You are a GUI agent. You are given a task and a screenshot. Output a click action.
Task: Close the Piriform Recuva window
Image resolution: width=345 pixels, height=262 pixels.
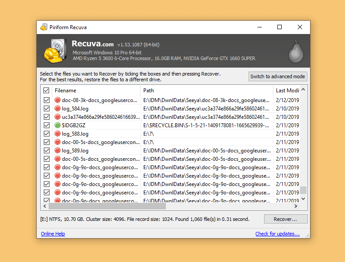[300, 27]
